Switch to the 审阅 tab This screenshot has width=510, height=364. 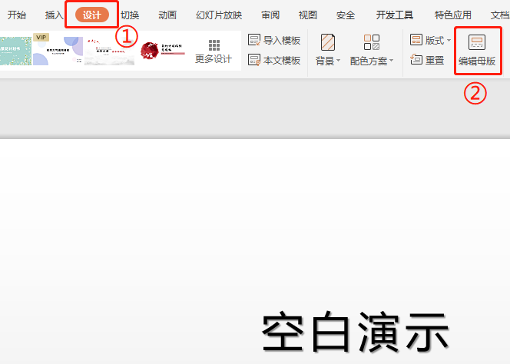(x=270, y=15)
